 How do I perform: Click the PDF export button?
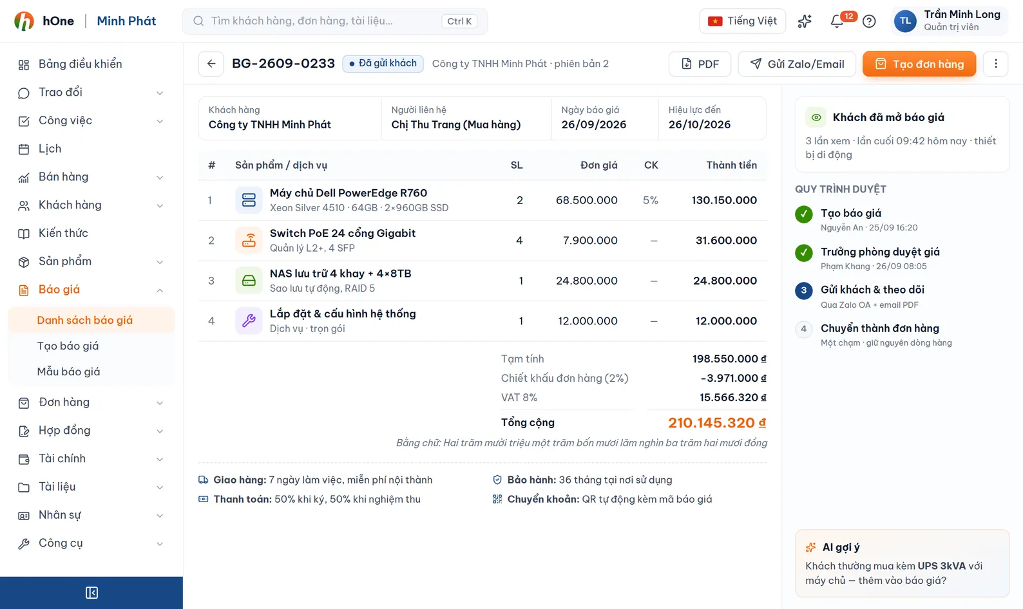pyautogui.click(x=700, y=64)
